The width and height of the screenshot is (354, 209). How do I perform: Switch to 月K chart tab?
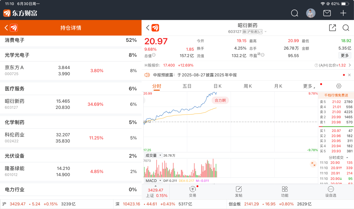pyautogui.click(x=278, y=86)
